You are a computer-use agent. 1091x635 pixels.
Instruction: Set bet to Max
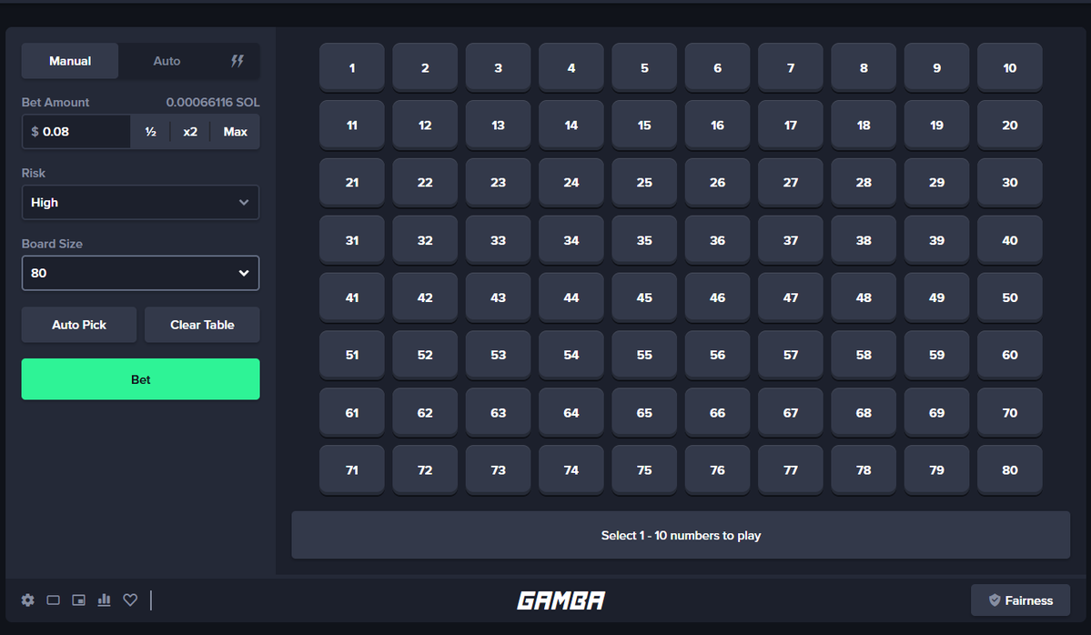tap(235, 131)
